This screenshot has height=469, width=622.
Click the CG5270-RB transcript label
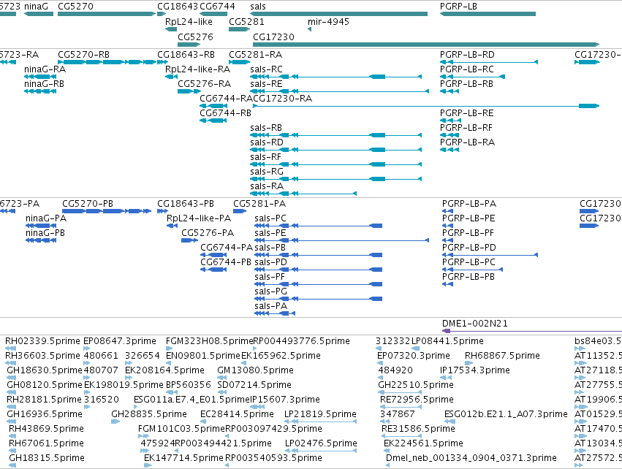[84, 54]
